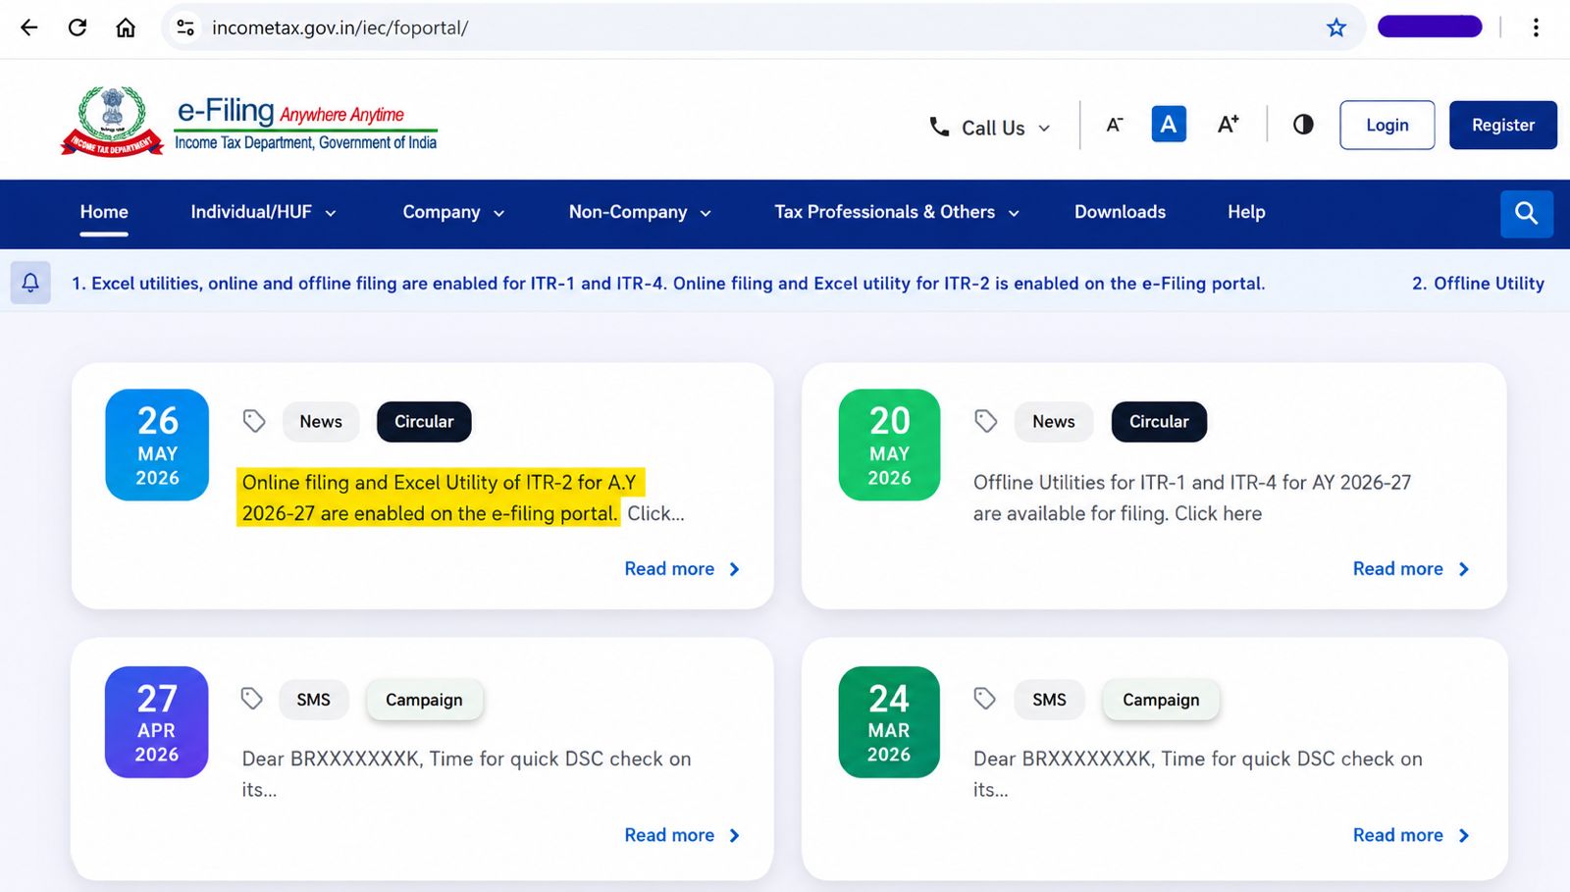Read more on the 24 Mar DSC campaign

point(1411,835)
